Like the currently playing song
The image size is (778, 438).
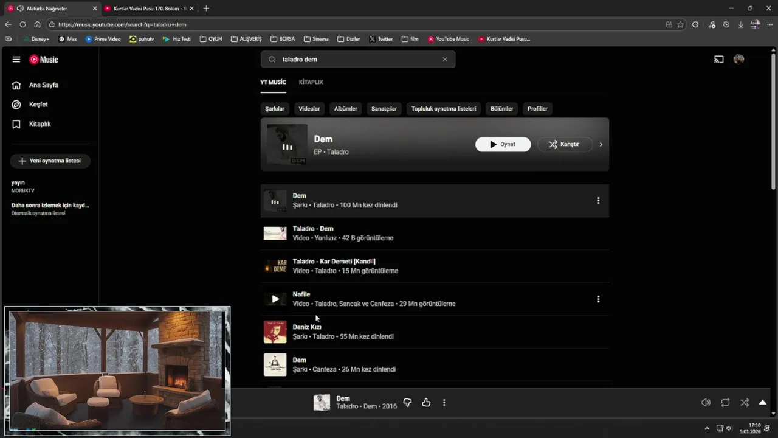point(426,403)
